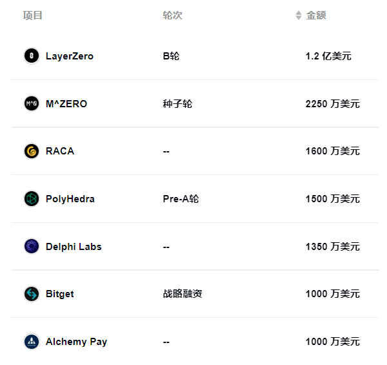This screenshot has width=387, height=365.
Task: Click the PolyHedra green polygon icon
Action: [32, 199]
